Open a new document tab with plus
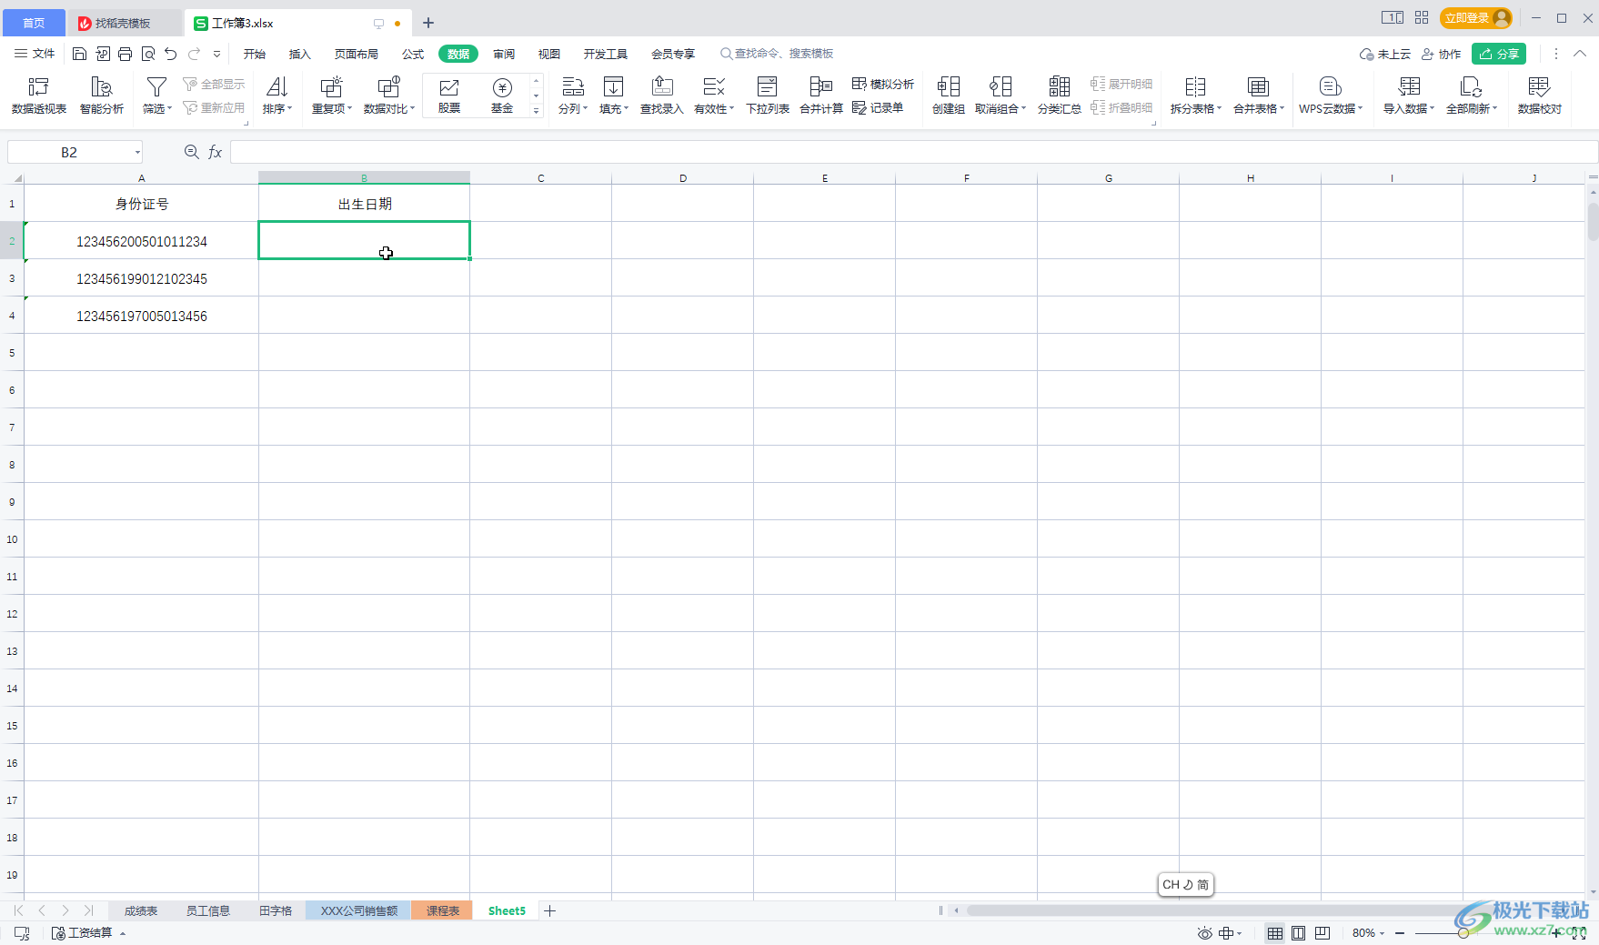Screen dimensions: 1599x945 [428, 23]
